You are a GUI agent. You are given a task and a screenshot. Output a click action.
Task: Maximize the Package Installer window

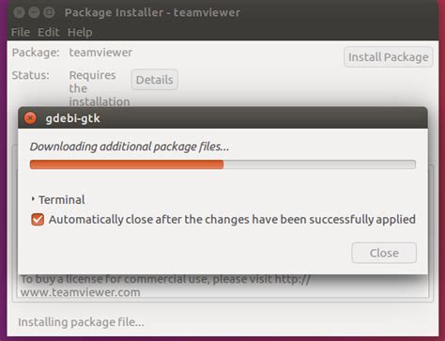click(49, 12)
